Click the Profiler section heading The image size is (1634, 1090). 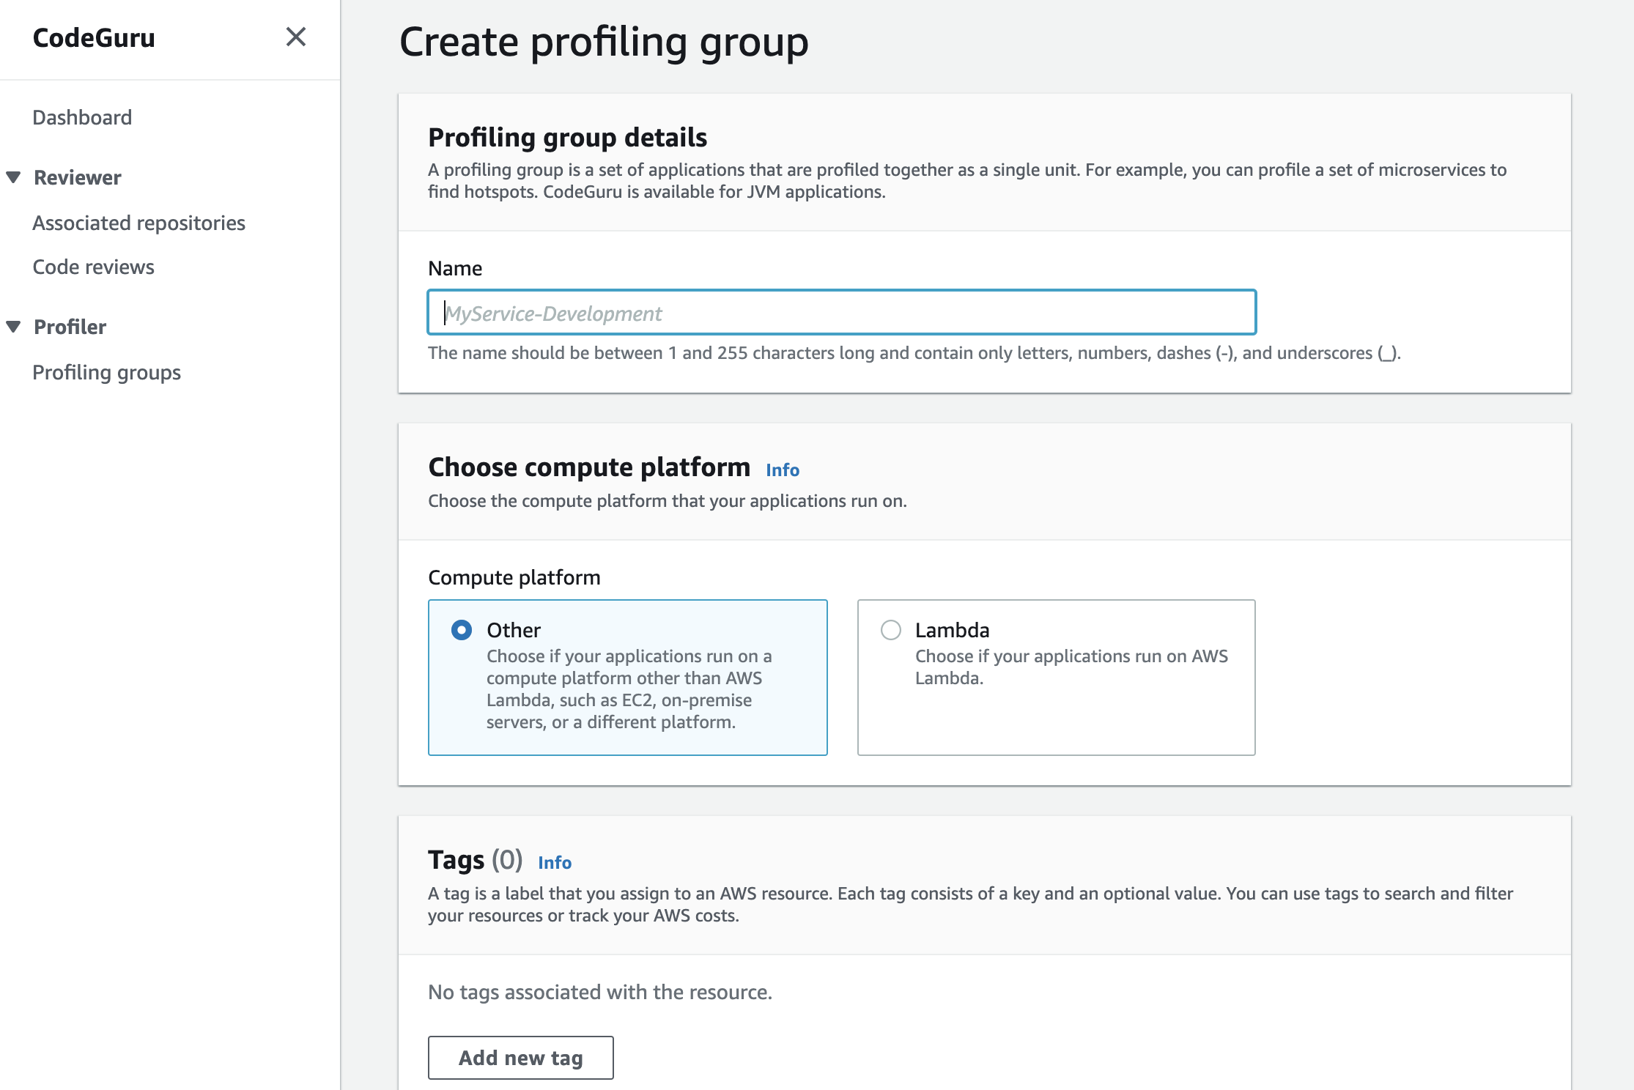pos(70,327)
